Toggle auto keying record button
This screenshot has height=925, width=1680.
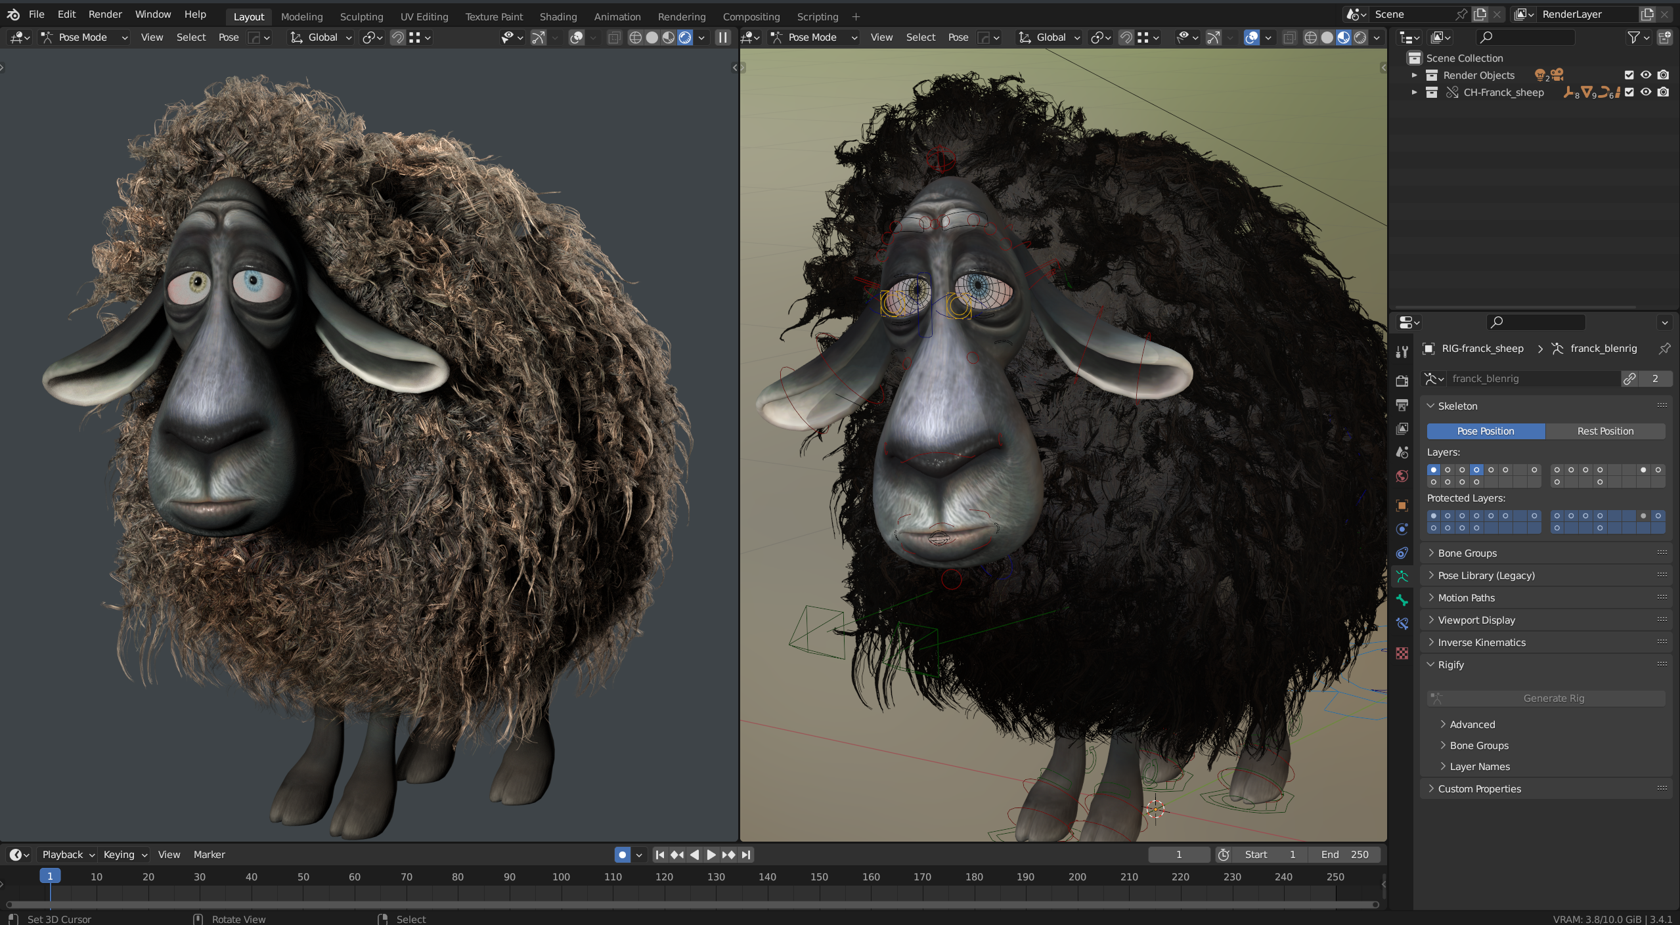click(x=622, y=854)
